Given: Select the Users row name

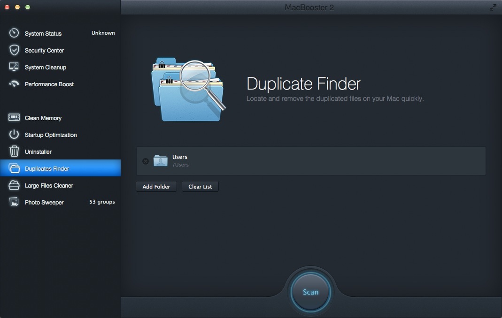Looking at the screenshot, I should [179, 157].
